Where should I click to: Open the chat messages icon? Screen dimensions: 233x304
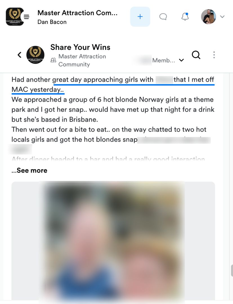pyautogui.click(x=163, y=17)
